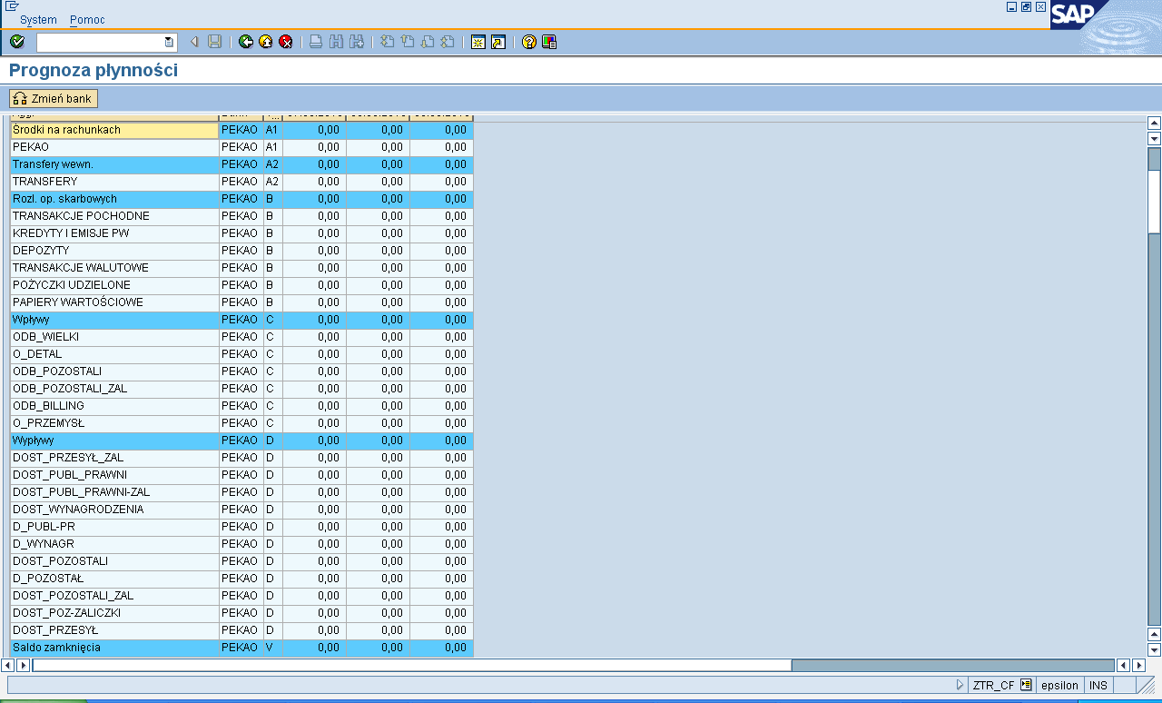Screen dimensions: 1162x703
Task: Click the yellow Exit up-arrow icon
Action: pyautogui.click(x=266, y=42)
